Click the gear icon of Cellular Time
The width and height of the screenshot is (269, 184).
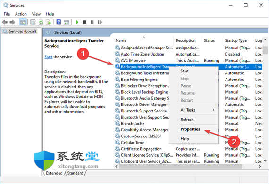click(118, 143)
